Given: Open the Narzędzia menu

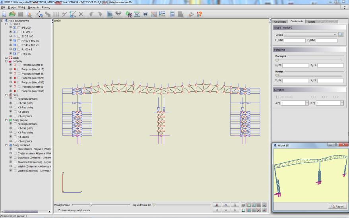Looking at the screenshot, I should click(34, 7).
